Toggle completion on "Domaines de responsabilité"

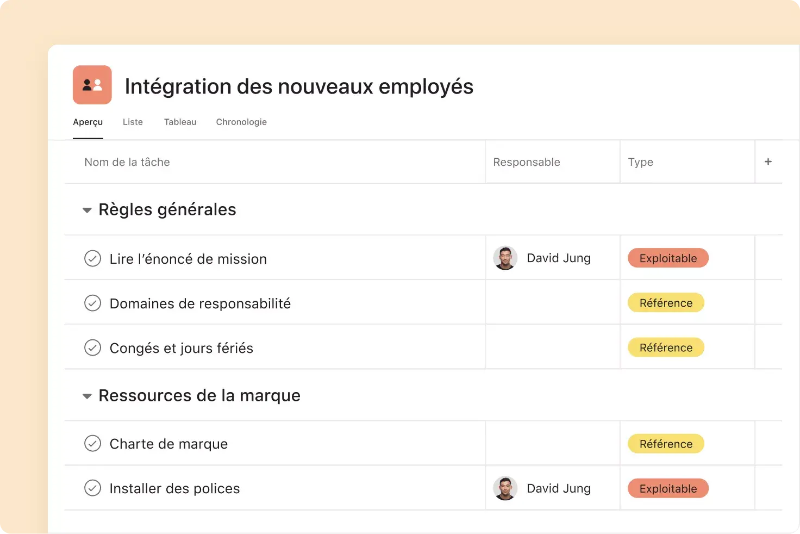coord(93,303)
